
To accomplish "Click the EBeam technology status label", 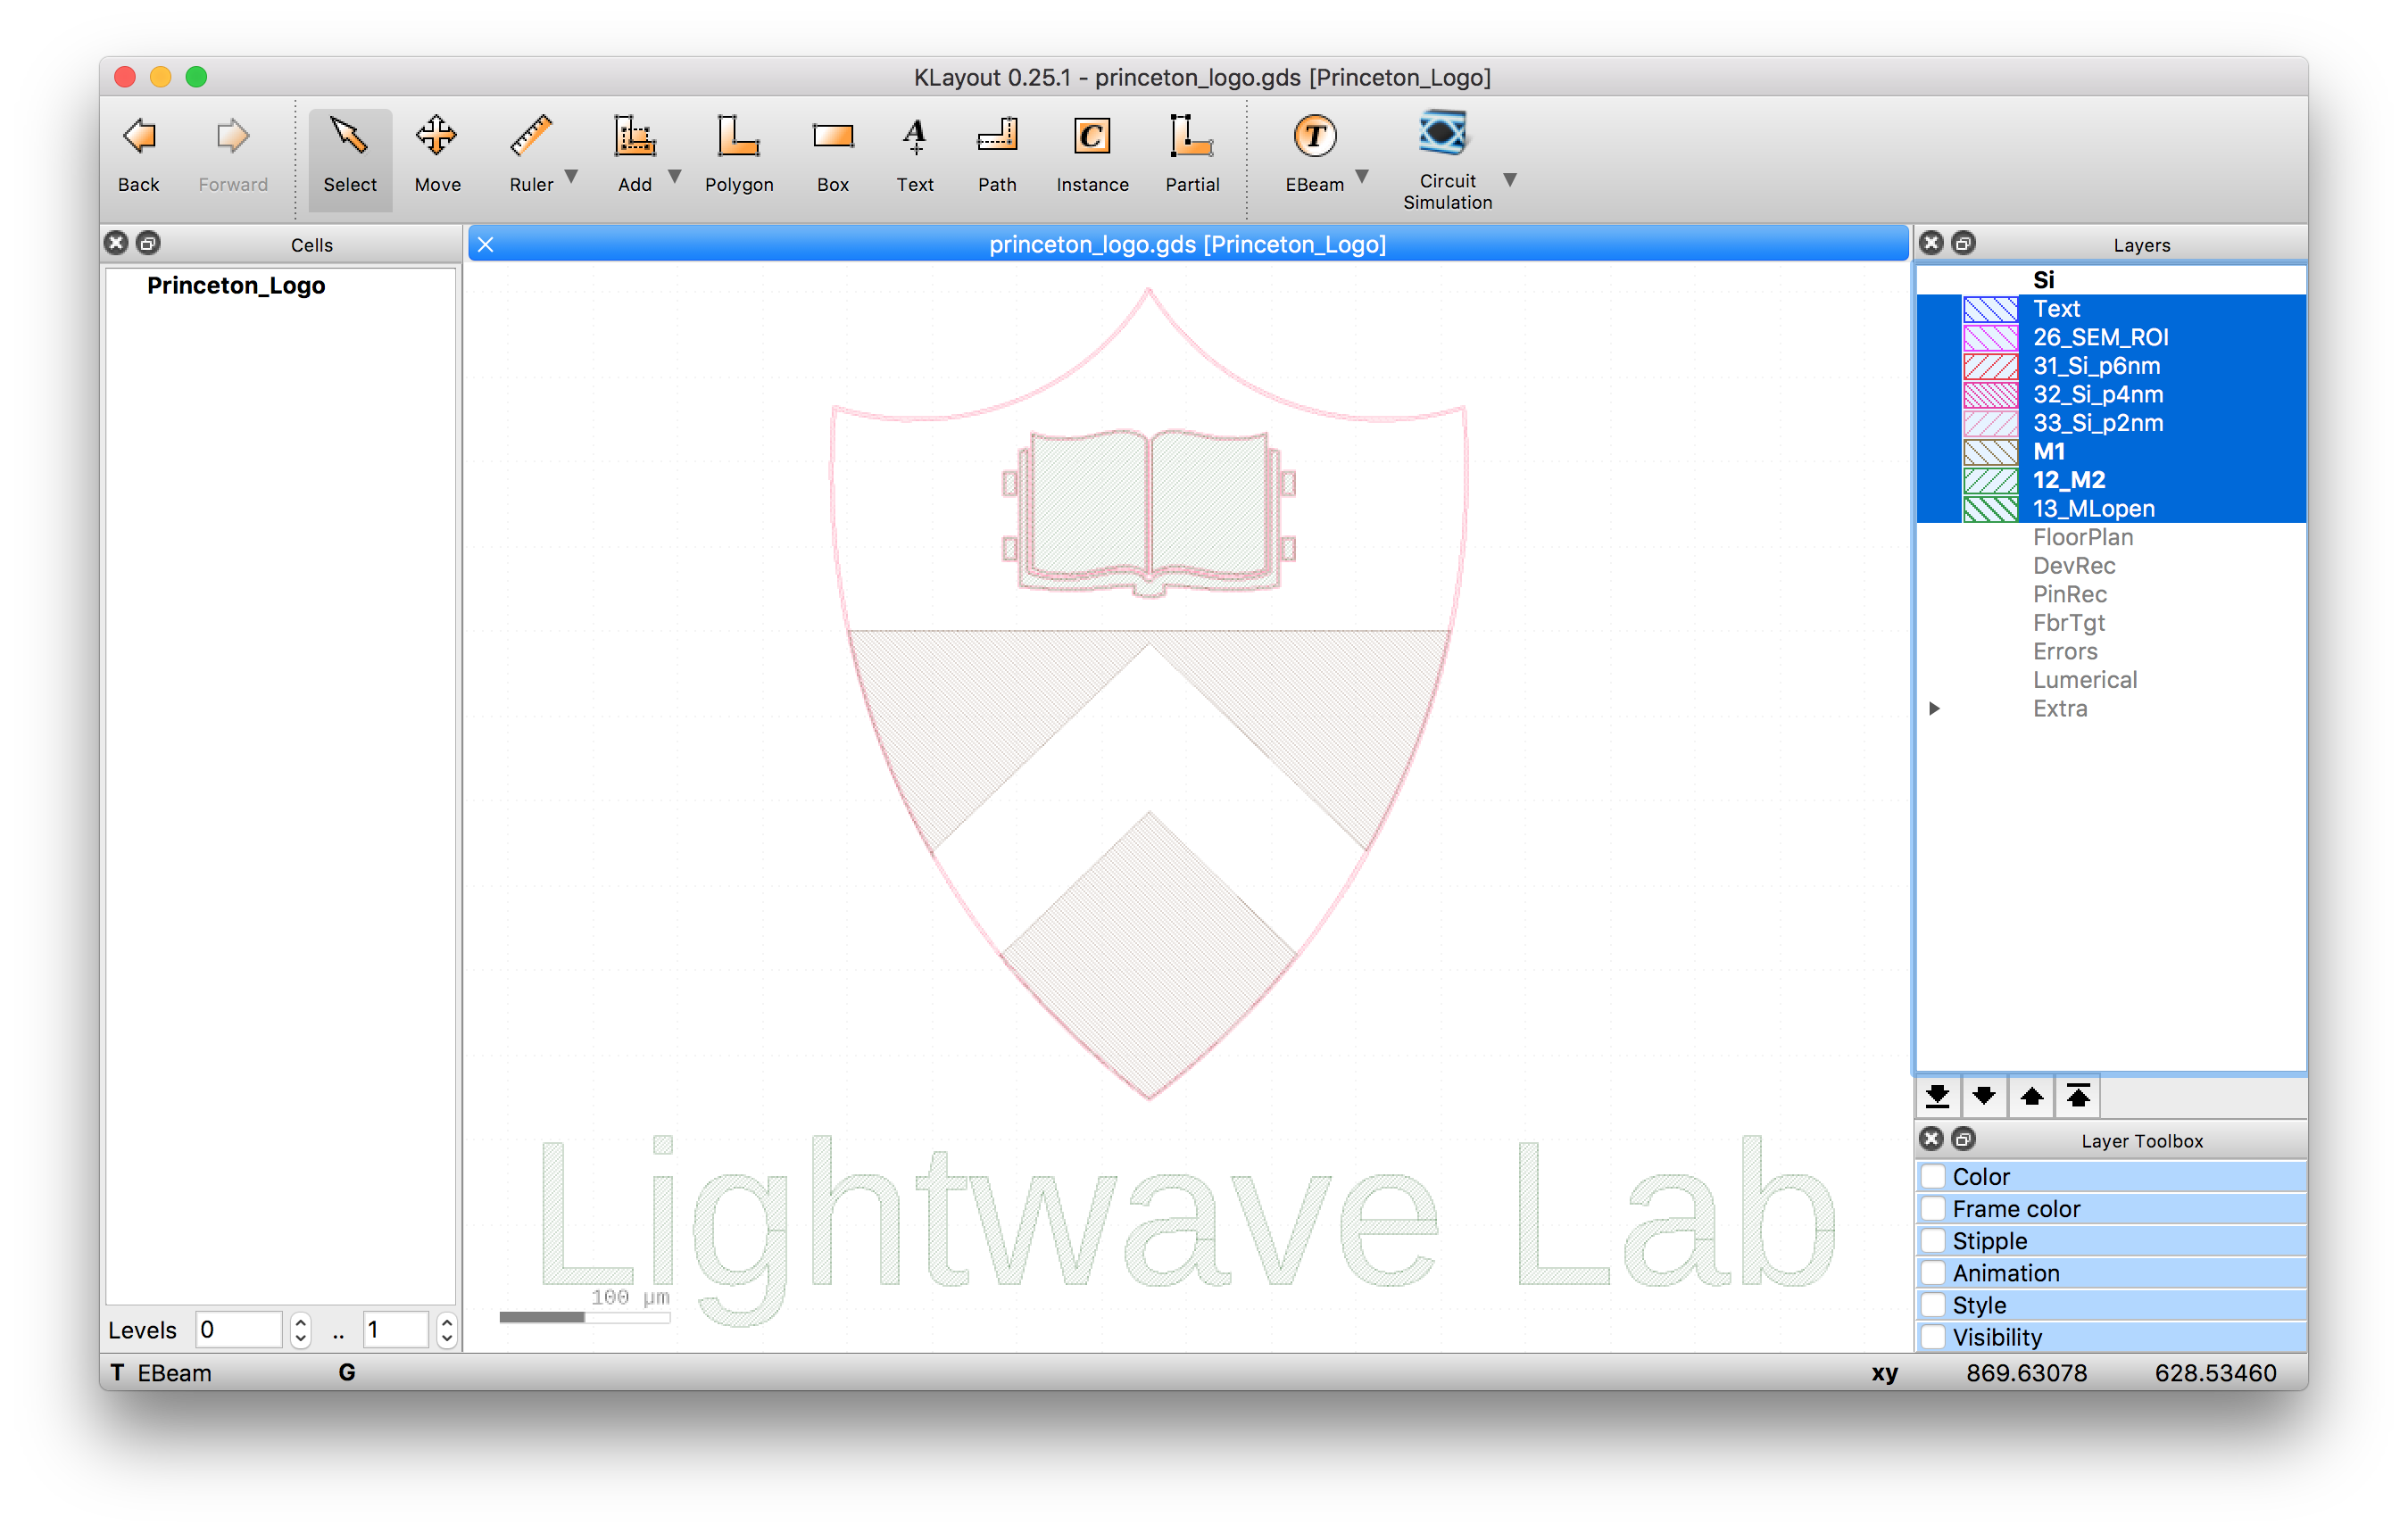I will coord(175,1373).
